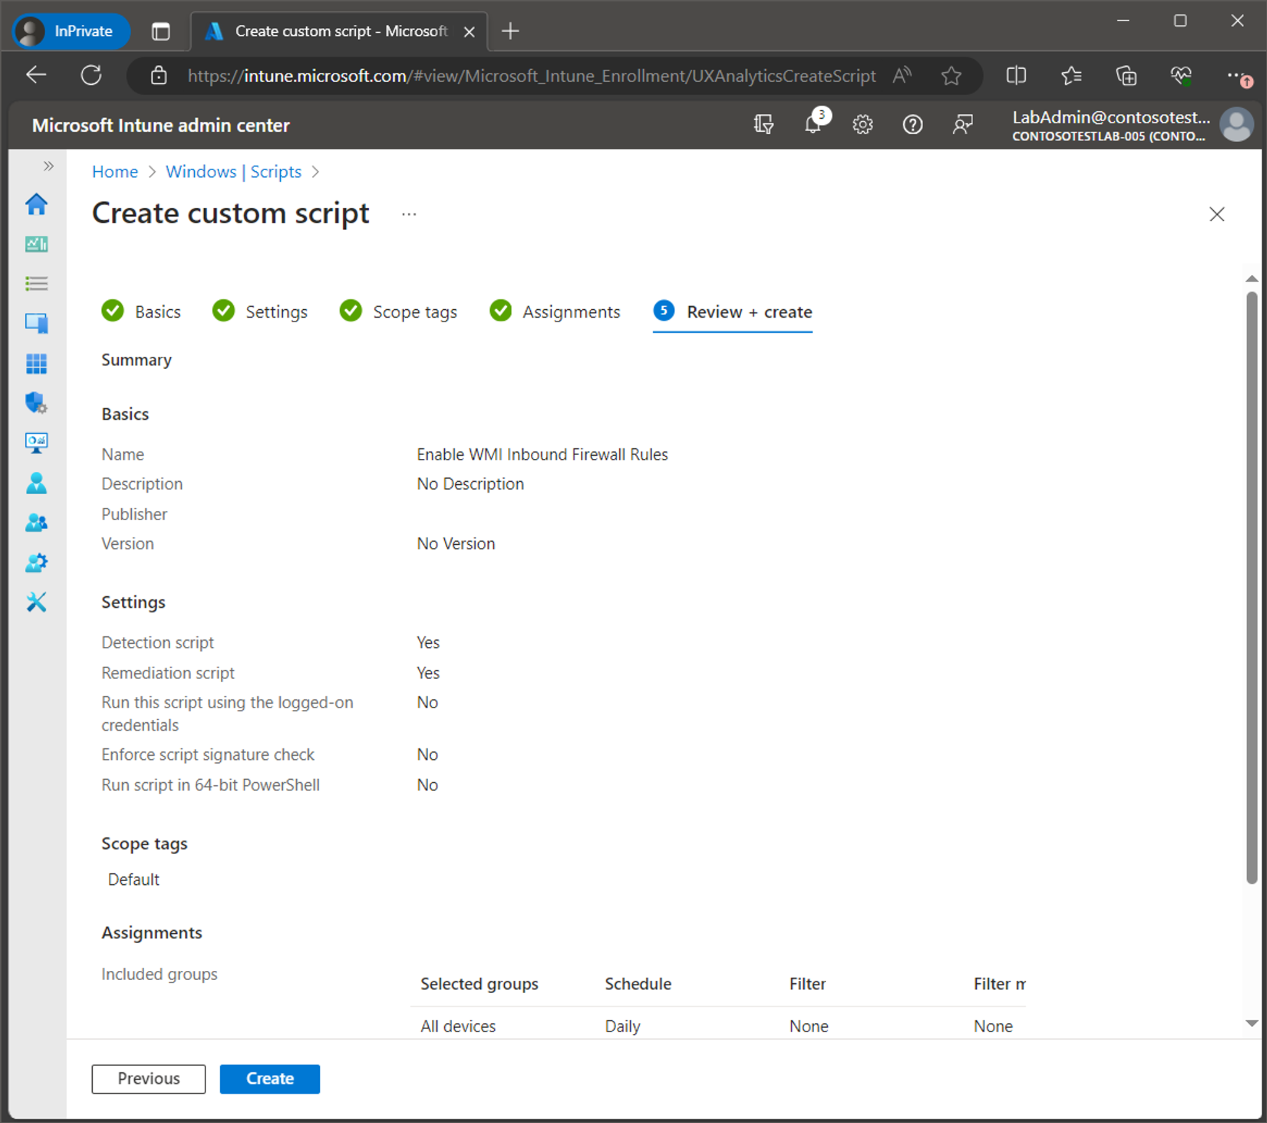Click the 'No Description' value
1267x1123 pixels.
coord(470,484)
